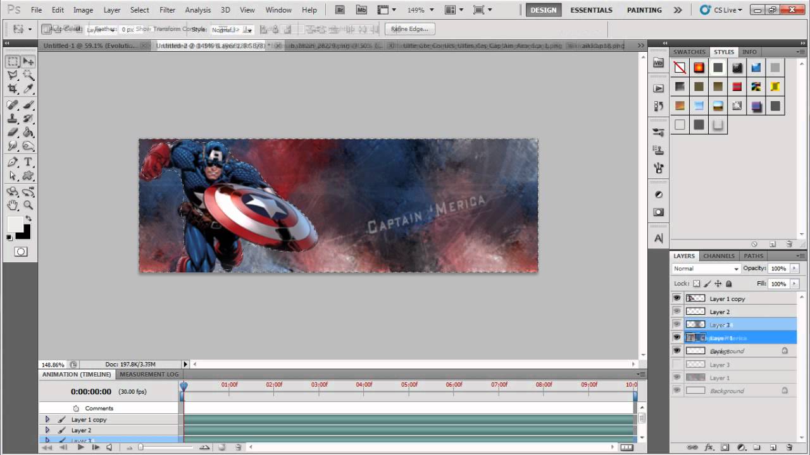
Task: Create new group folder in Layers panel
Action: click(756, 447)
